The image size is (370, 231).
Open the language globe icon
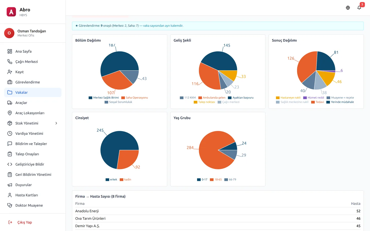point(348,8)
